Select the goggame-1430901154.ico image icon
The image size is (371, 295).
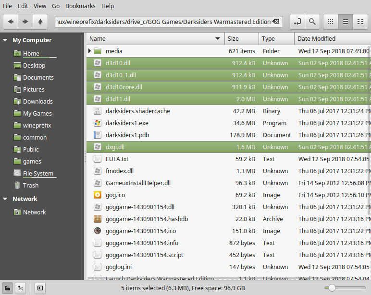tap(98, 231)
